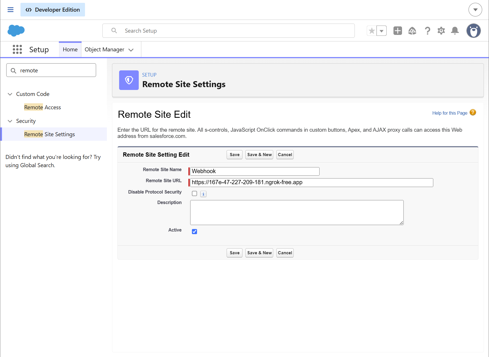Click the top Save button
Image resolution: width=489 pixels, height=357 pixels.
tap(235, 155)
